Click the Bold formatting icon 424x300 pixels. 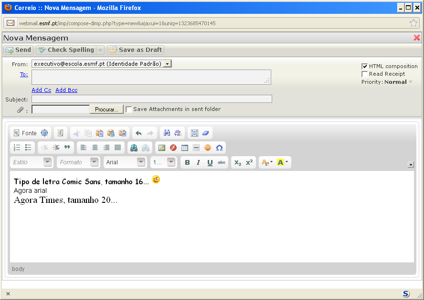coord(187,162)
